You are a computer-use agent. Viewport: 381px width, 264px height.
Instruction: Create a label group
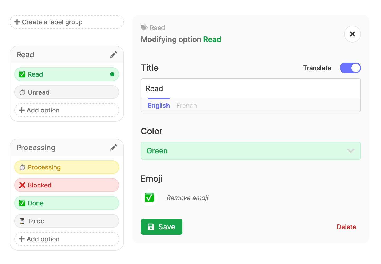(x=67, y=22)
